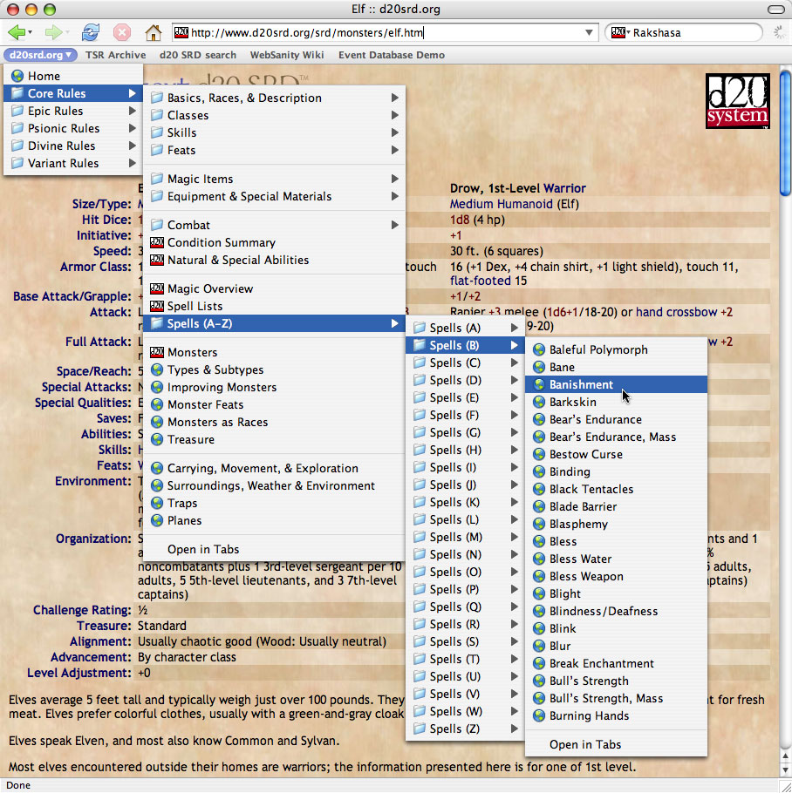Expand Basics, Races, & Description submenu
The width and height of the screenshot is (792, 793).
pos(276,98)
